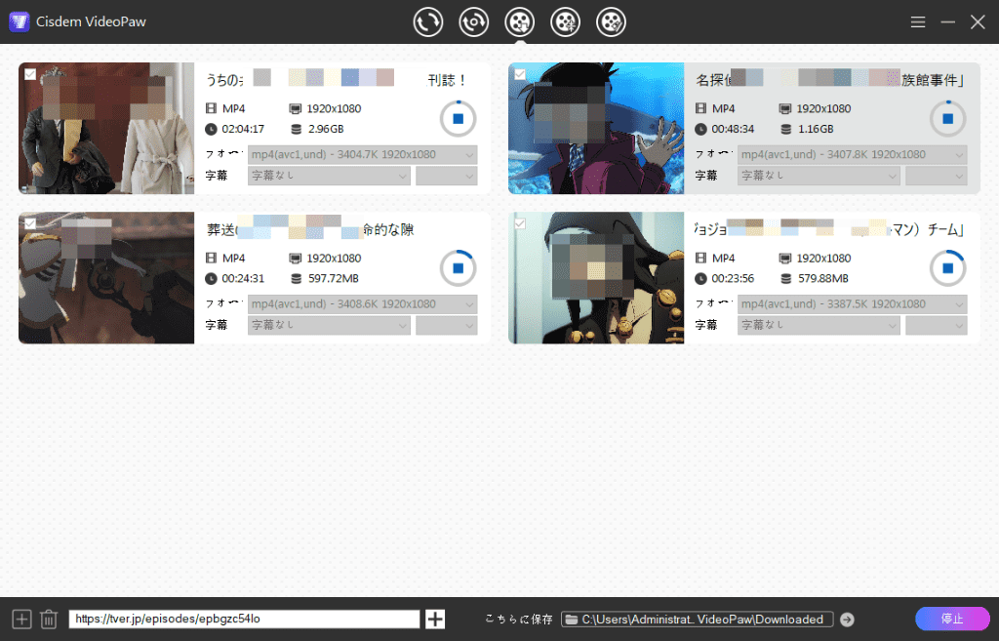999x641 pixels.
Task: Open the first convert tab icon in top toolbar
Action: [x=427, y=21]
